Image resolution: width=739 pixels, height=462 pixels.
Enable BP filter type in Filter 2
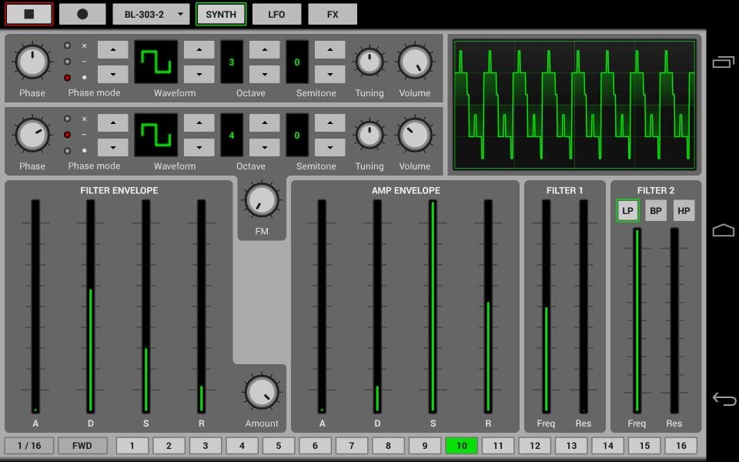click(x=655, y=211)
